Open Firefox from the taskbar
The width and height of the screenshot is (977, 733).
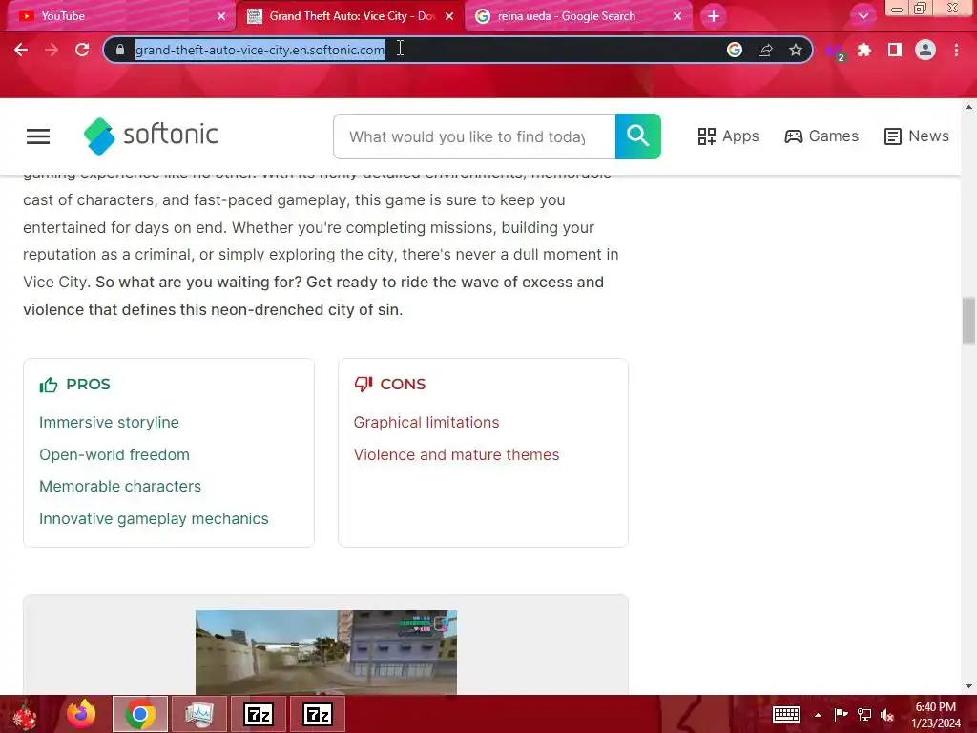82,714
